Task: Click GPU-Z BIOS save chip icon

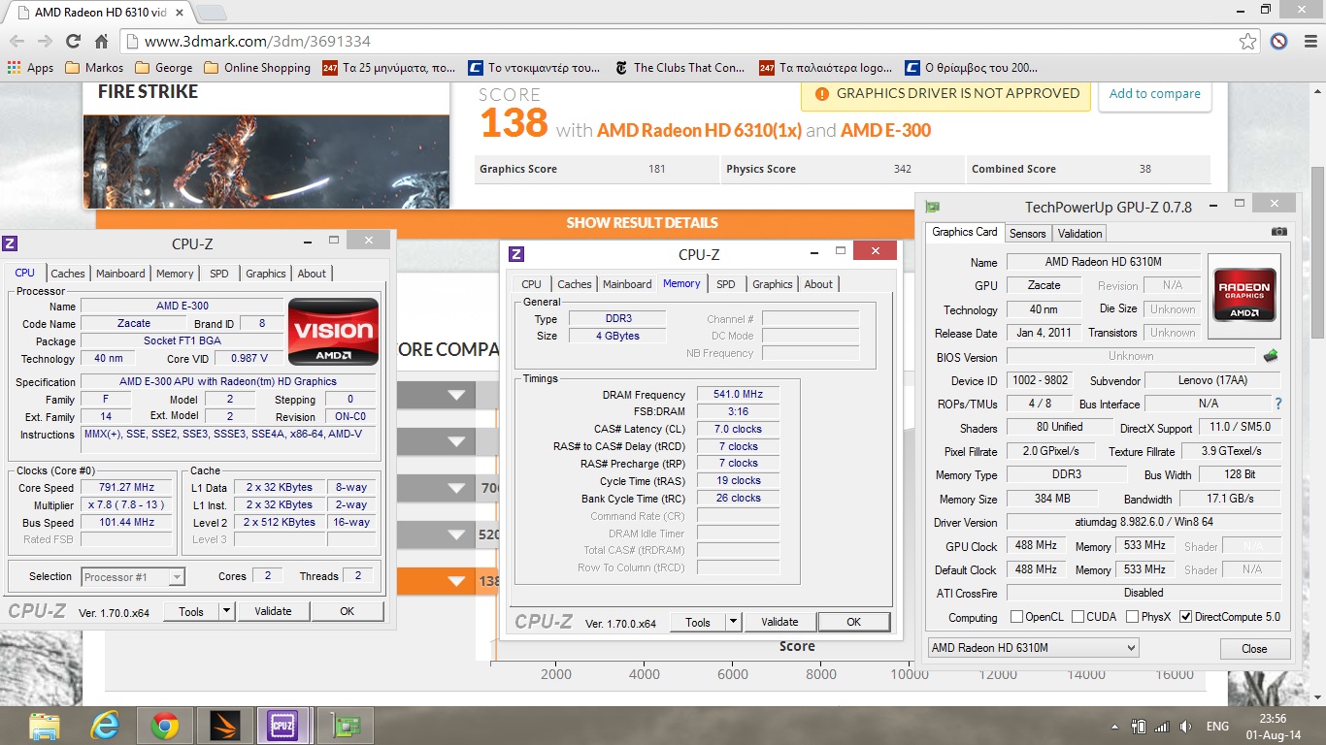Action: (1270, 356)
